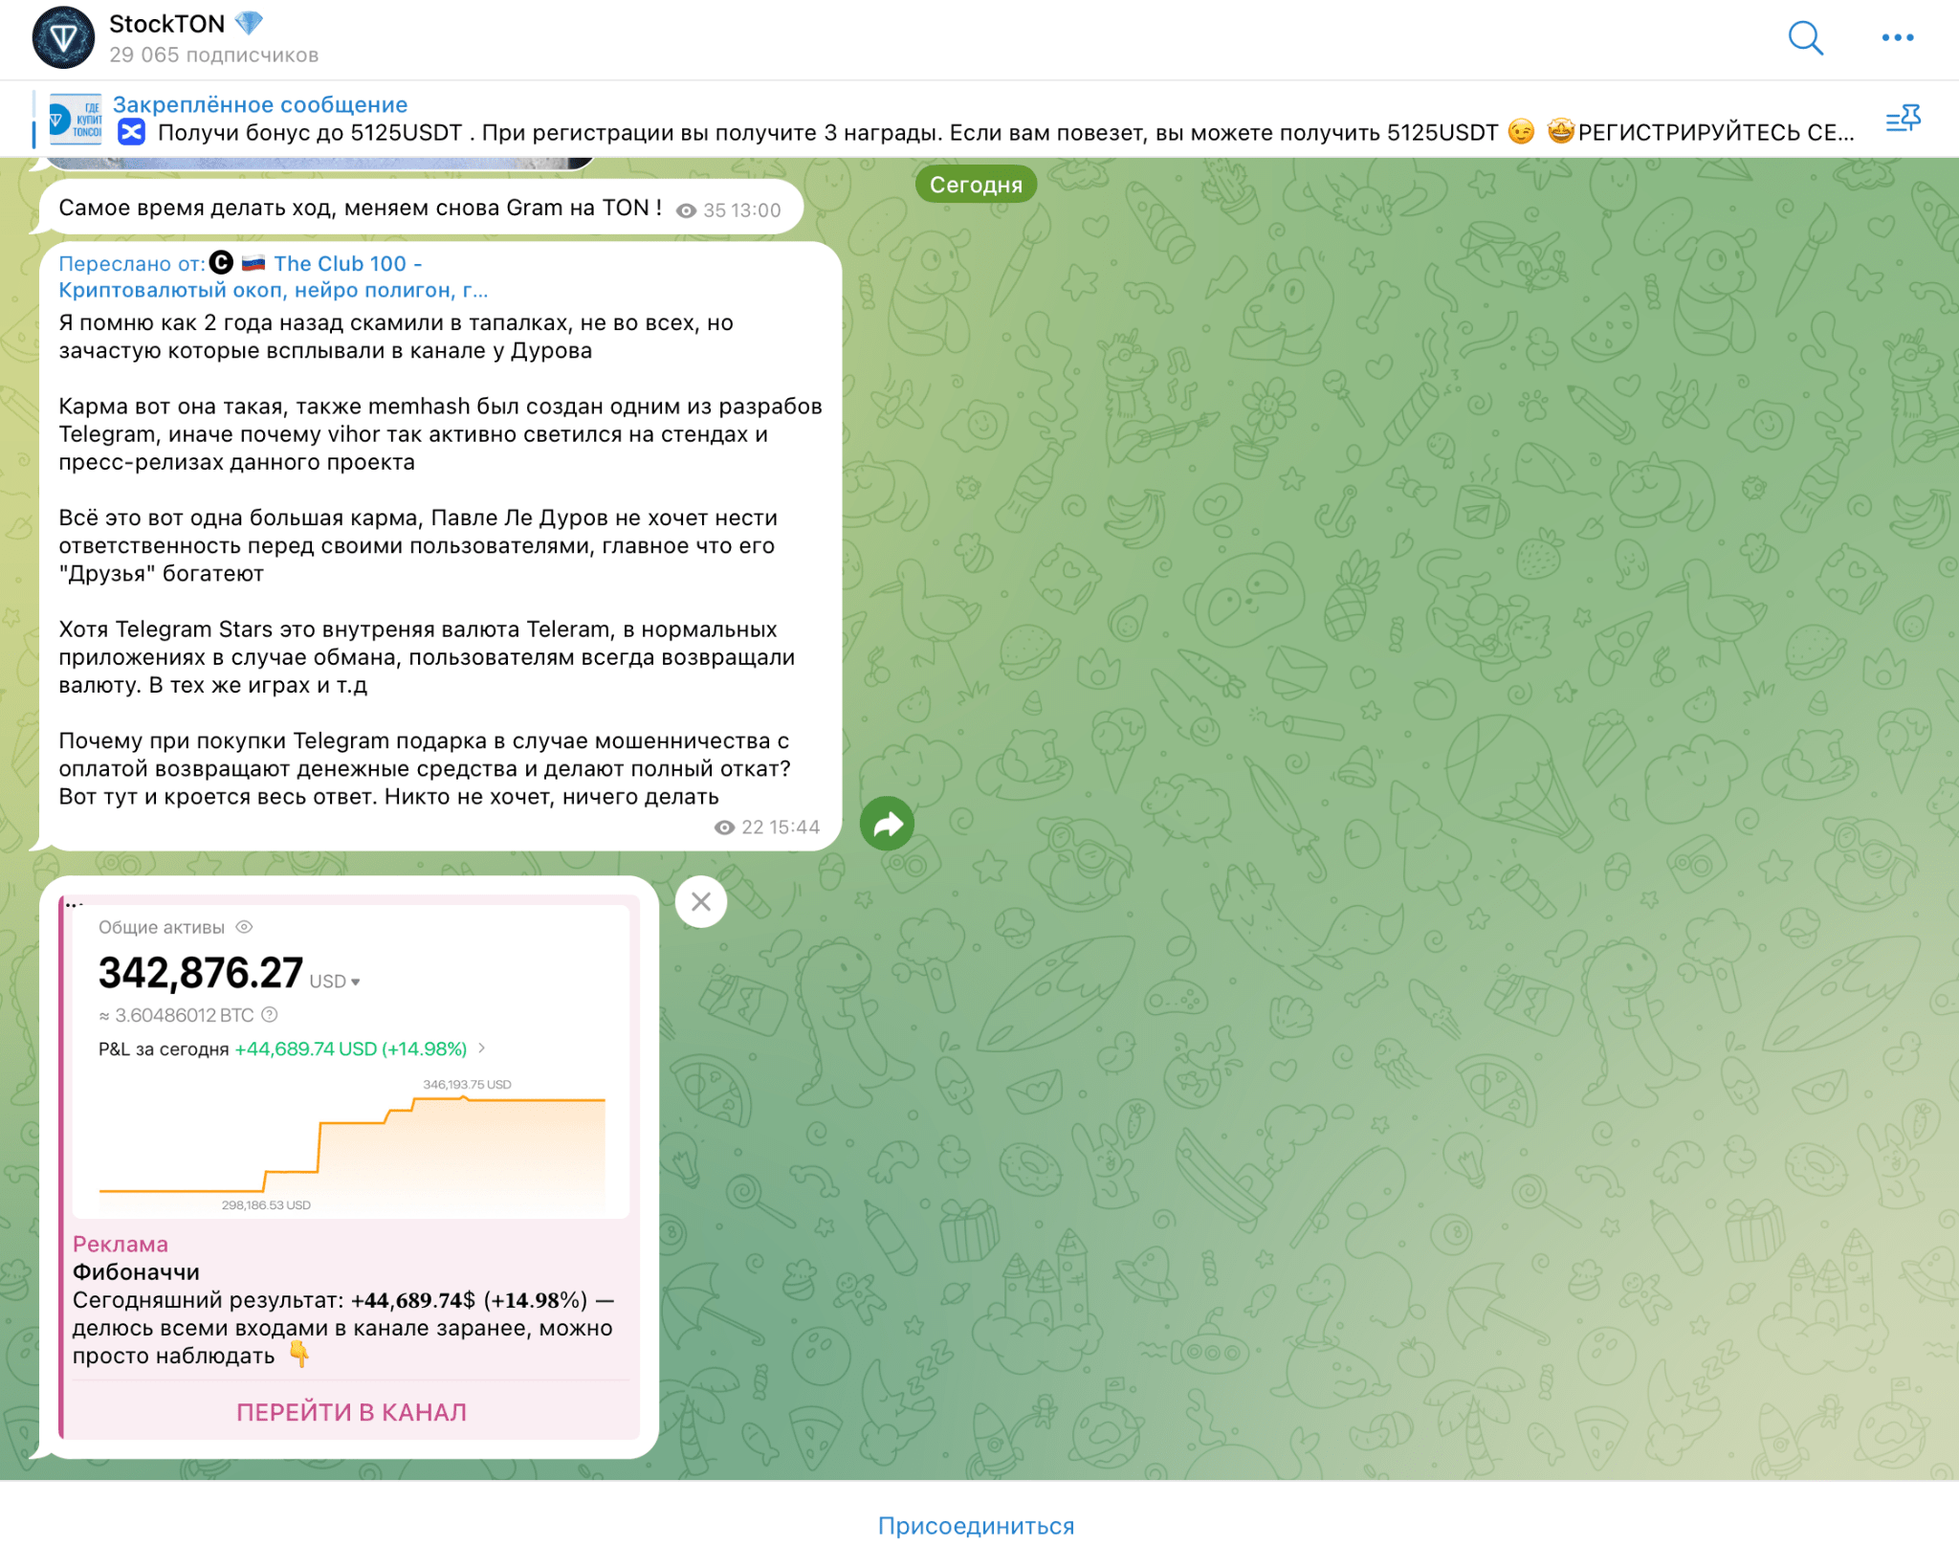1959x1567 pixels.
Task: Expand P&L details with the chevron
Action: click(482, 1048)
